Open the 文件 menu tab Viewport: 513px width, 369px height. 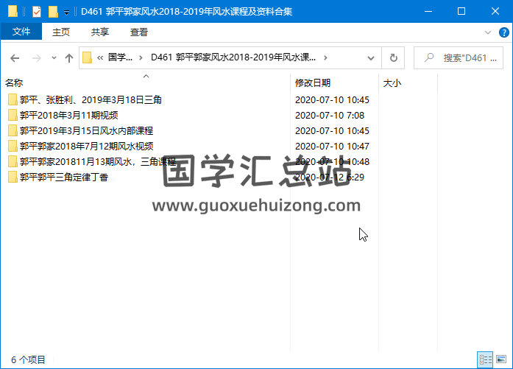point(21,32)
